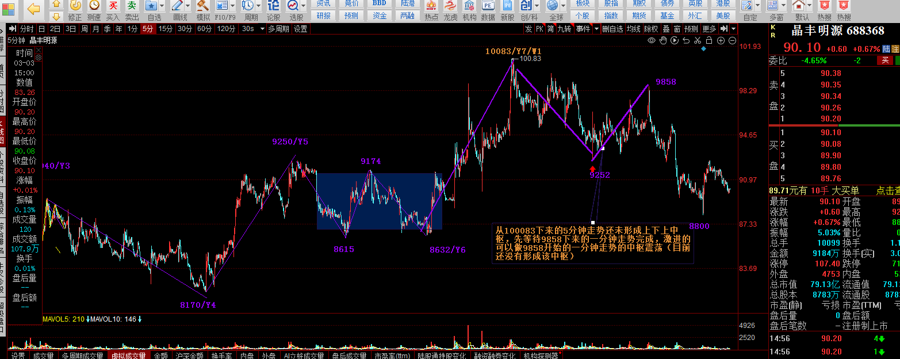This screenshot has height=359, width=900.
Task: Toggle the 九转 indicator button
Action: 564,29
